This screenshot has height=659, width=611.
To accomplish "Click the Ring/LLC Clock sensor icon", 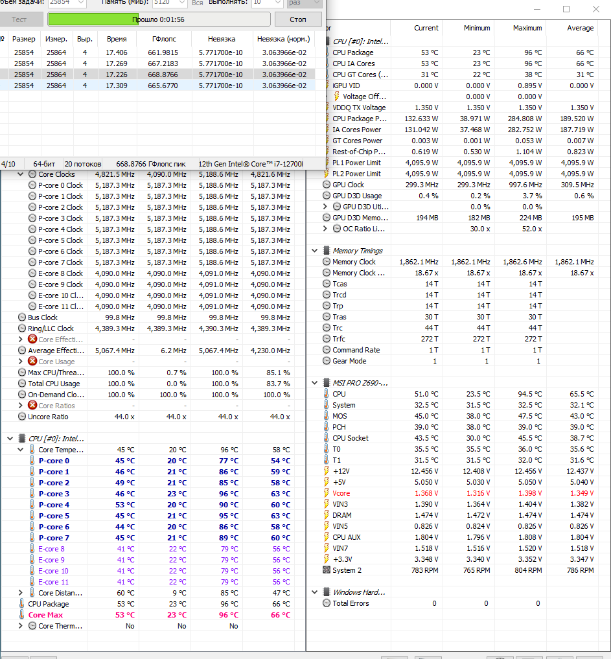I will coord(22,329).
